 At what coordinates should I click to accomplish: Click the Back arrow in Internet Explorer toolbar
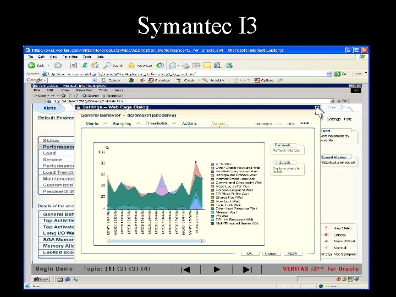31,65
